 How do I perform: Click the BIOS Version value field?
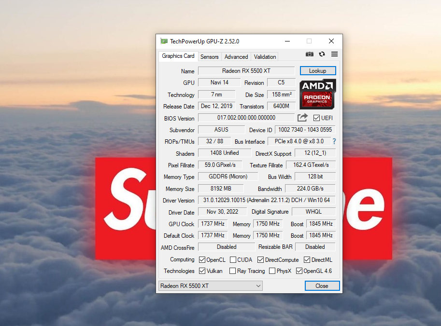tap(246, 118)
